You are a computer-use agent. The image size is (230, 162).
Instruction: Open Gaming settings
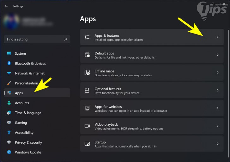pos(37,122)
